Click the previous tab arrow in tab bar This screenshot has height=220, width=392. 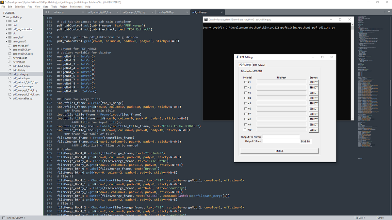(x=45, y=12)
